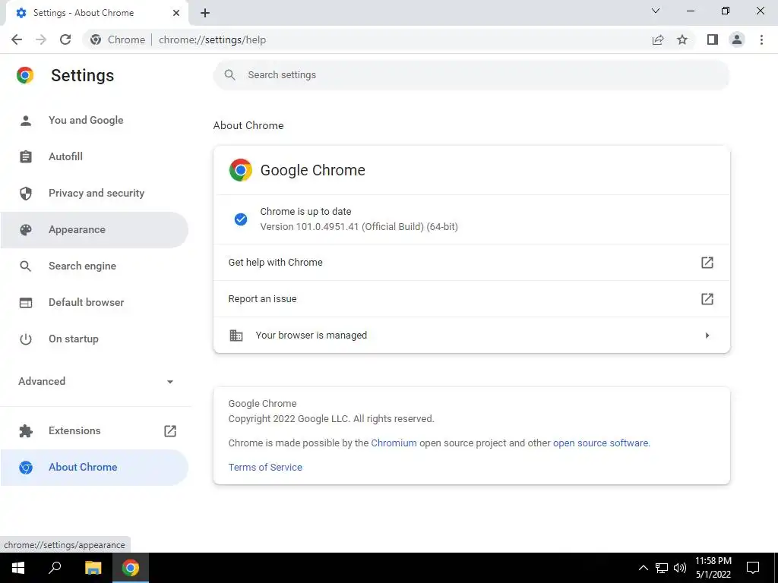
Task: Select Appearance in the sidebar
Action: (x=94, y=229)
